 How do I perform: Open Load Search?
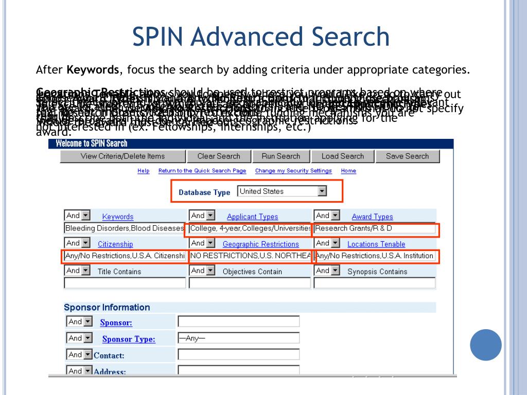tap(342, 156)
